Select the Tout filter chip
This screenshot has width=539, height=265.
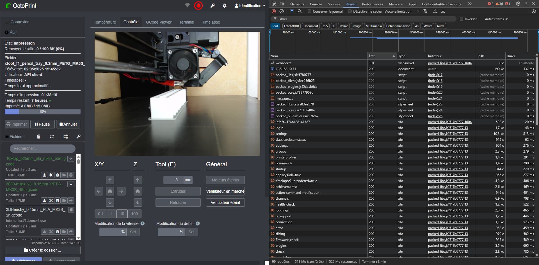coord(275,26)
